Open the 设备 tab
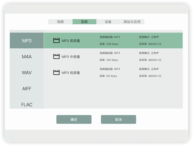This screenshot has width=193, height=146. (x=108, y=22)
